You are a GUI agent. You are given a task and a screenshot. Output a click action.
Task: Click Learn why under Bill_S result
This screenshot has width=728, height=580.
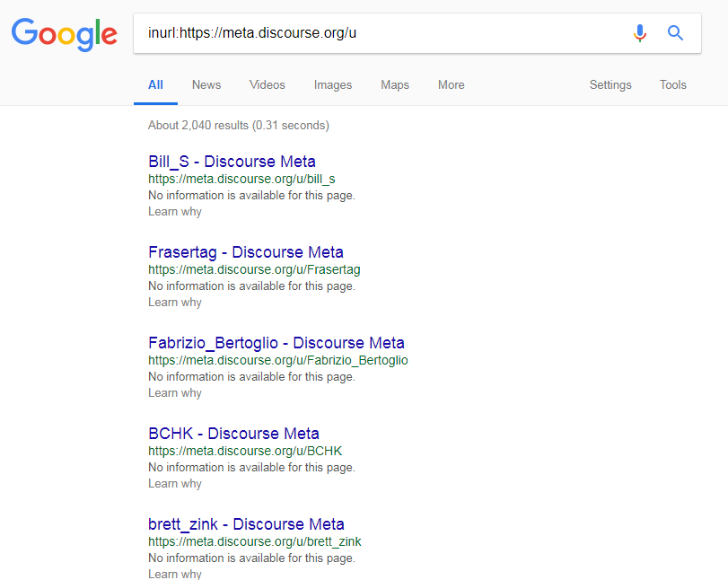[175, 212]
